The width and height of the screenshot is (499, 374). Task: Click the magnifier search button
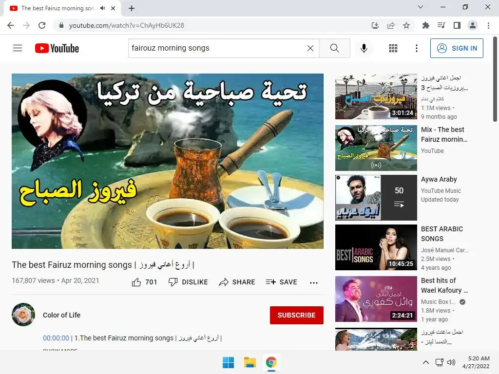point(334,48)
